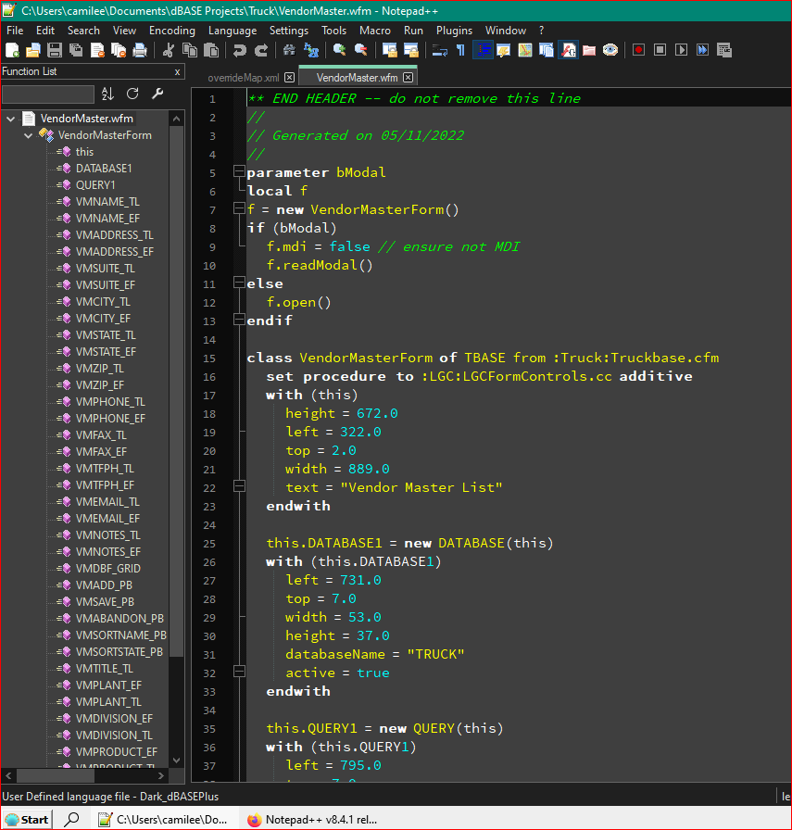Create a new file
792x830 pixels.
[12, 49]
